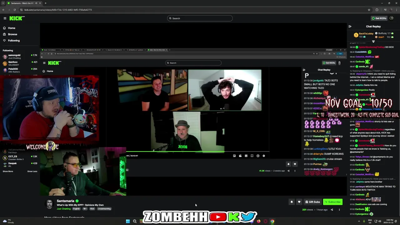The image size is (400, 225).
Task: Focus the main Kick search field
Action: pyautogui.click(x=200, y=18)
